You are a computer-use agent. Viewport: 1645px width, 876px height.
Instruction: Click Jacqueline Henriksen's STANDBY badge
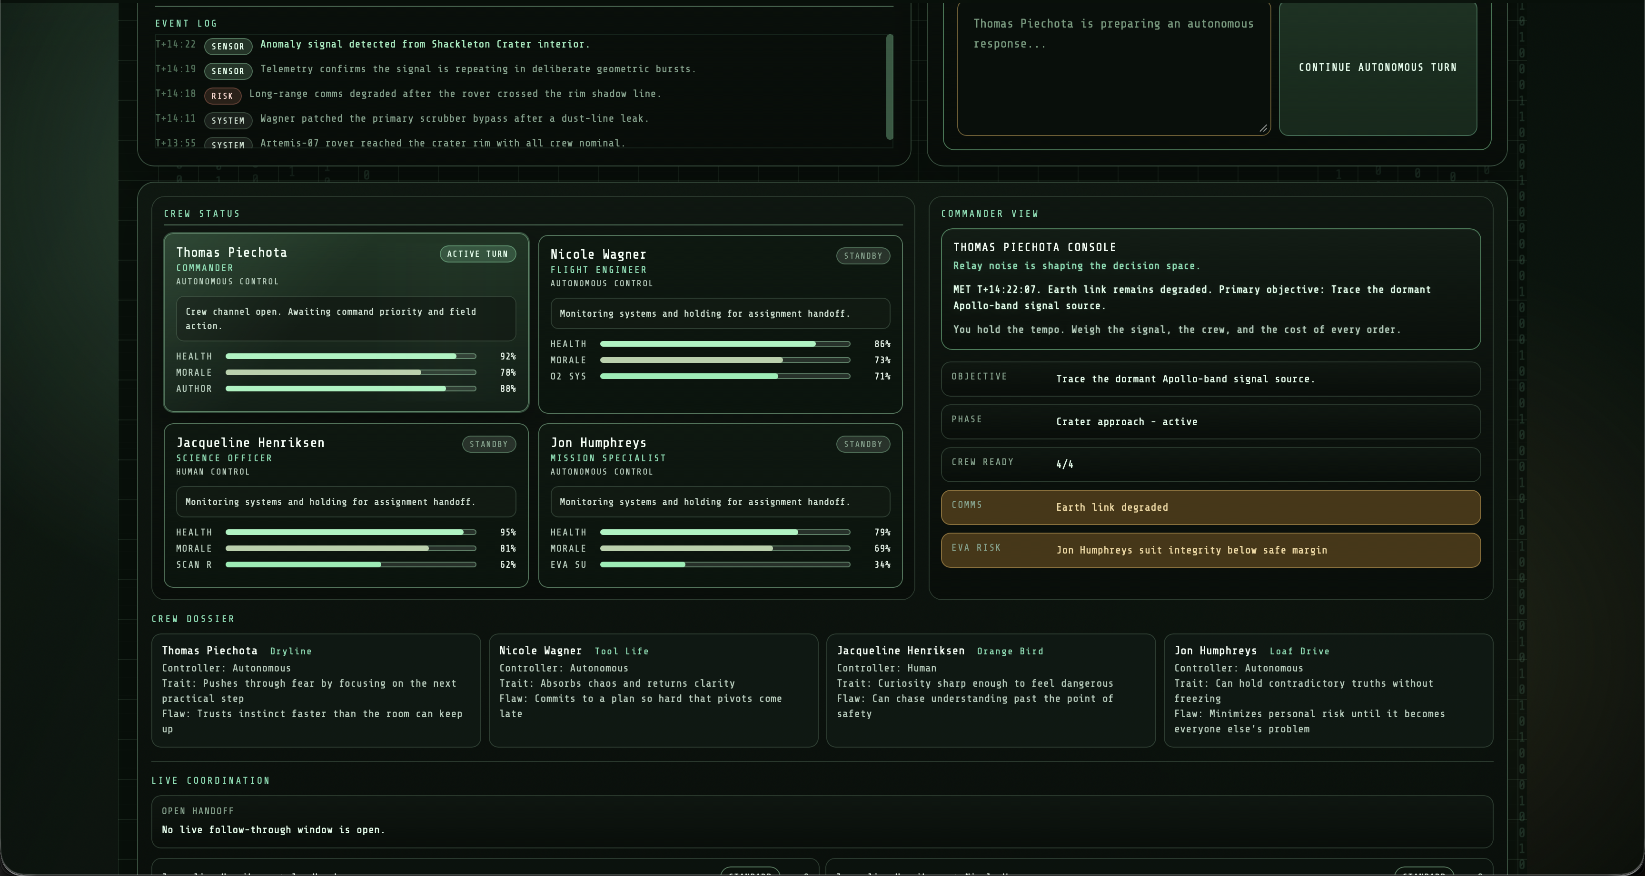pyautogui.click(x=488, y=444)
